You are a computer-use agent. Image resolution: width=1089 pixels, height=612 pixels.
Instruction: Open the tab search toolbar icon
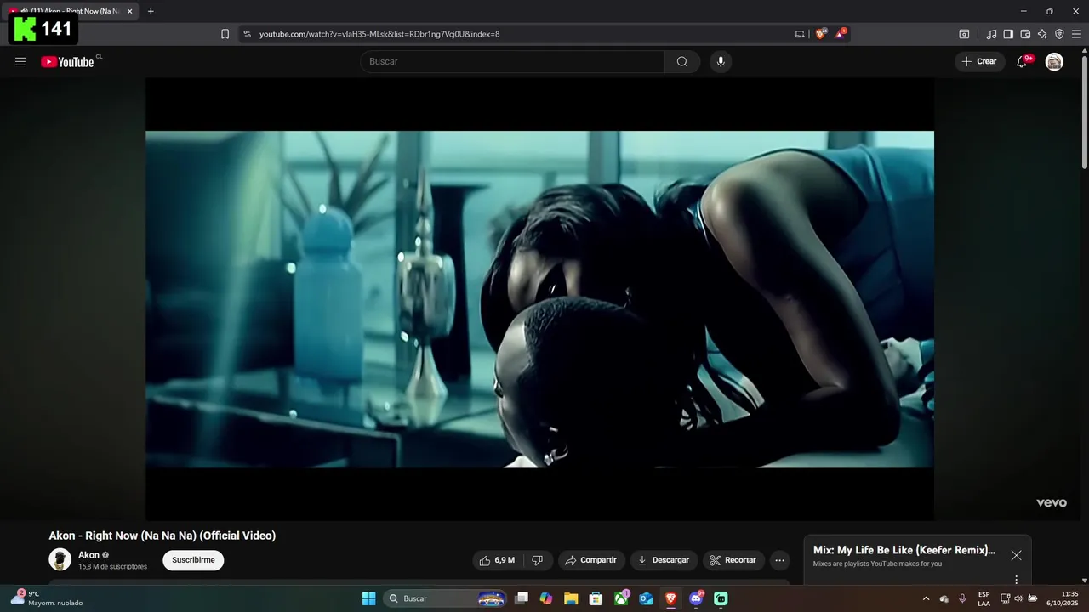pyautogui.click(x=964, y=34)
